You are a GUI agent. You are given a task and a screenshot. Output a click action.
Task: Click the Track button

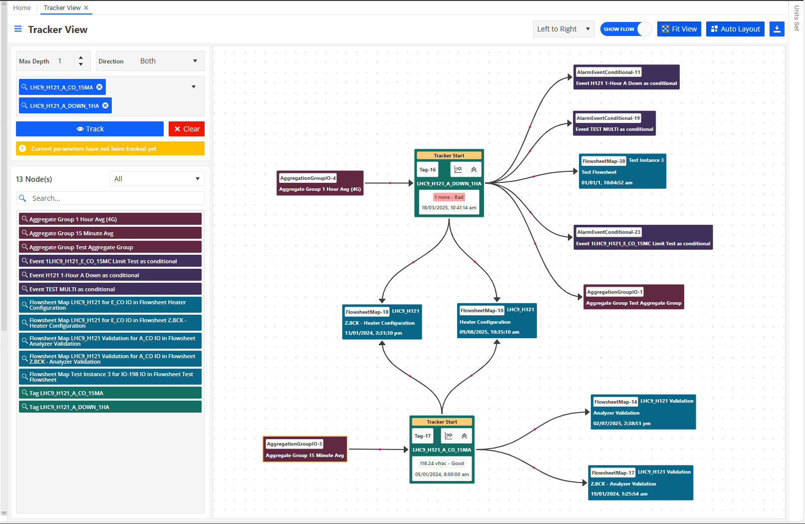pos(90,129)
